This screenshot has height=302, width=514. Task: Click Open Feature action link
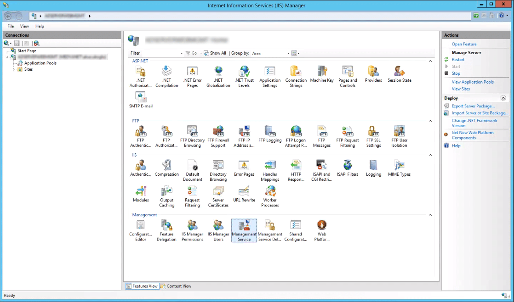pyautogui.click(x=464, y=44)
